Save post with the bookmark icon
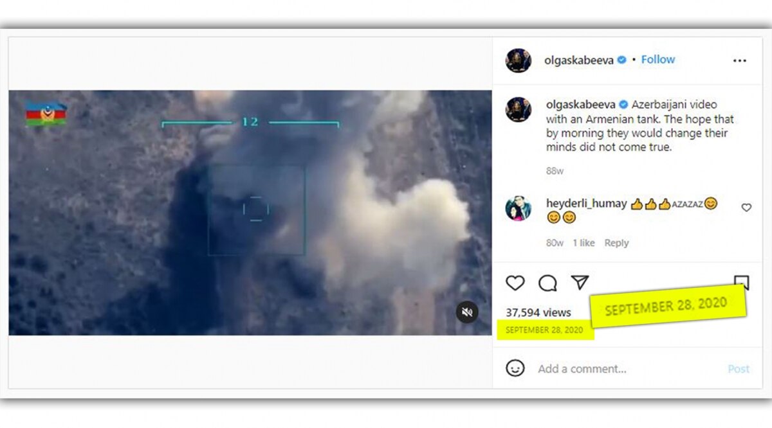772x428 pixels. [x=741, y=281]
